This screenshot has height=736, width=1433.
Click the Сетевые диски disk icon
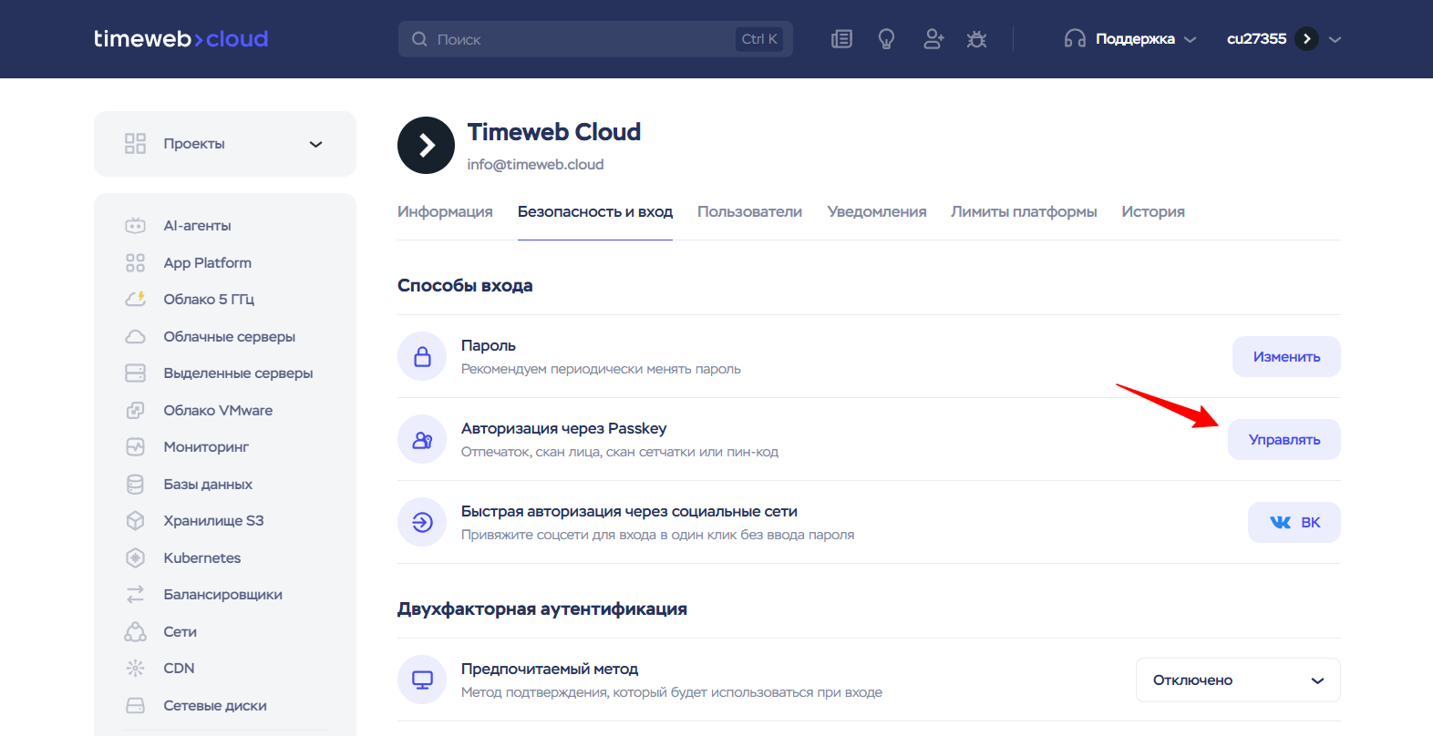click(135, 706)
